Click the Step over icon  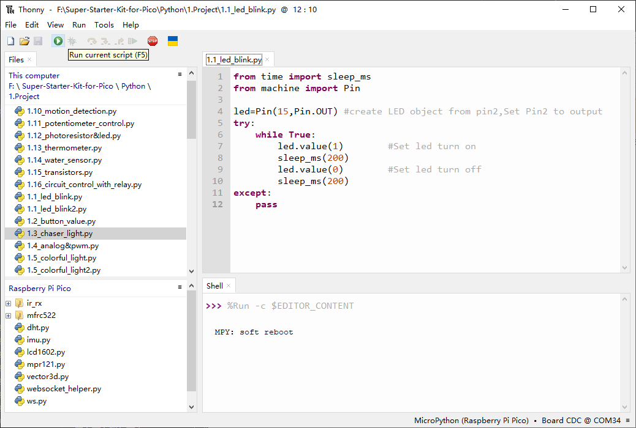92,41
